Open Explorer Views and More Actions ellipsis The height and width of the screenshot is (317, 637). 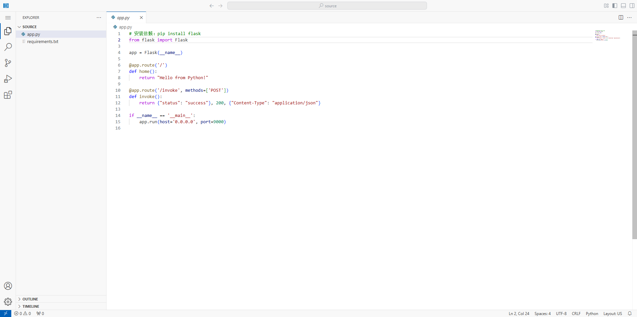point(99,18)
